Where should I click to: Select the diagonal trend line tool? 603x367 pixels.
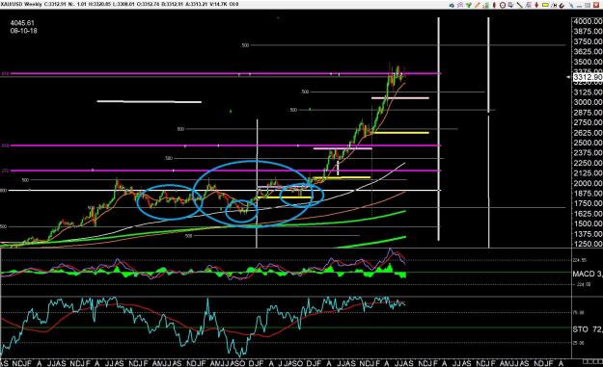click(x=520, y=5)
